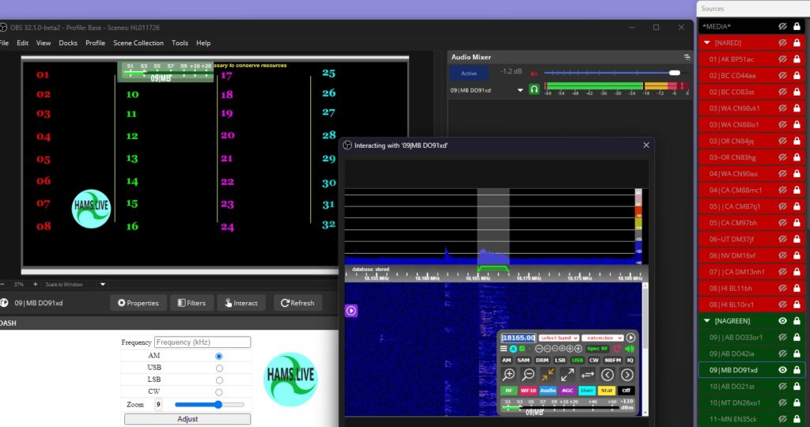
Task: Click the Filters button
Action: click(191, 303)
